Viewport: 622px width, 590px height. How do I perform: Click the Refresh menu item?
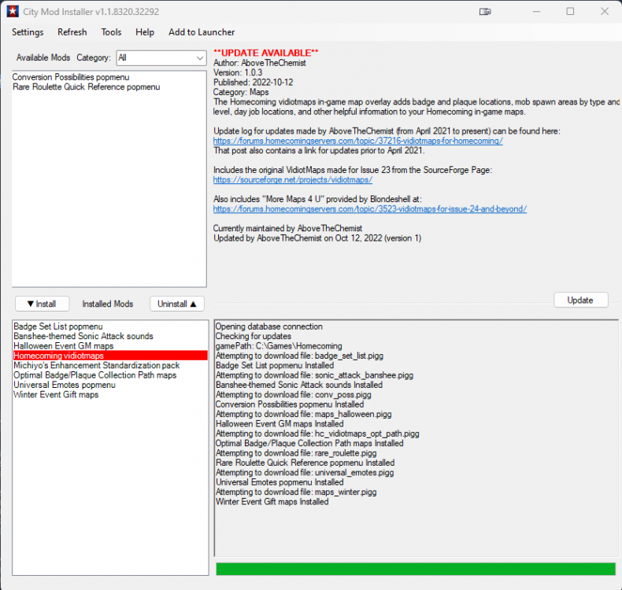72,32
